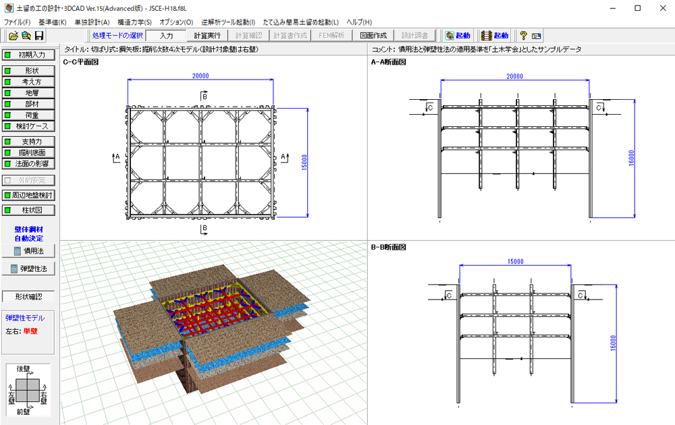Viewport: 675px width, 425px height.
Task: Click the A-A断面図 view label
Action: tap(389, 62)
